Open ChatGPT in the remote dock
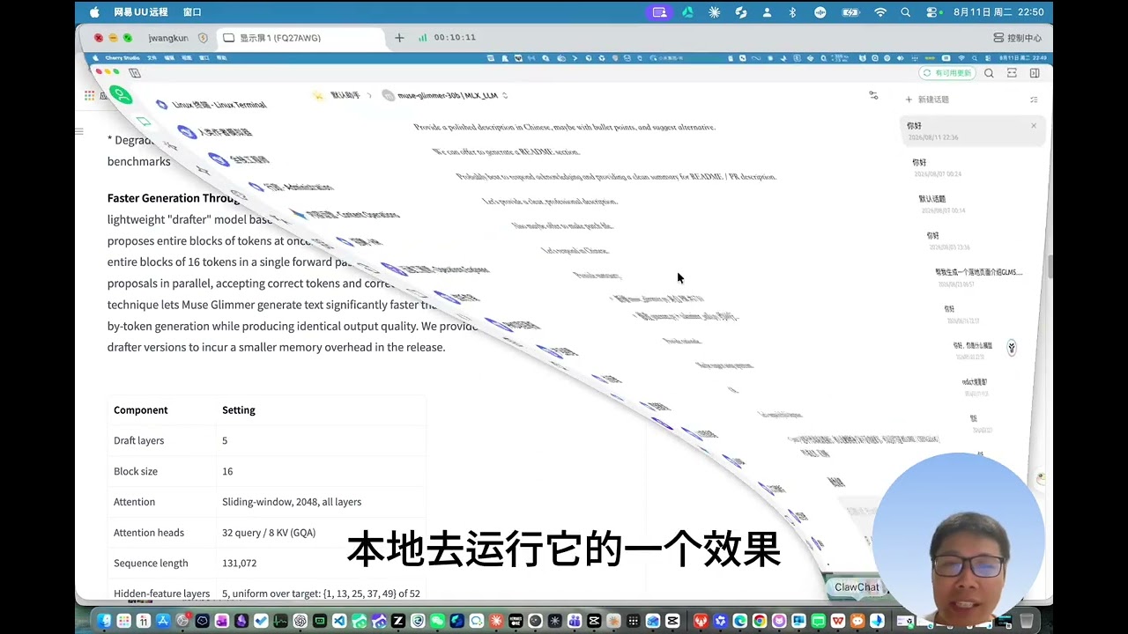This screenshot has width=1128, height=634. [300, 621]
